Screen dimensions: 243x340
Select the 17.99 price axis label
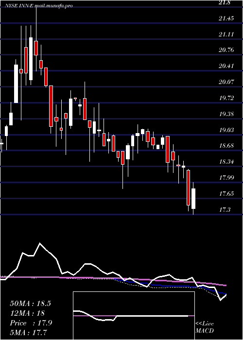(x=226, y=178)
